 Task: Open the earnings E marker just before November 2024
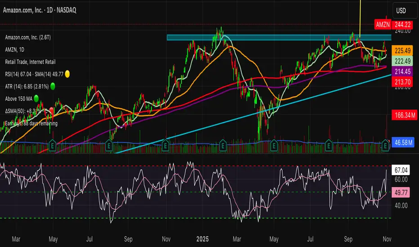coord(165,146)
